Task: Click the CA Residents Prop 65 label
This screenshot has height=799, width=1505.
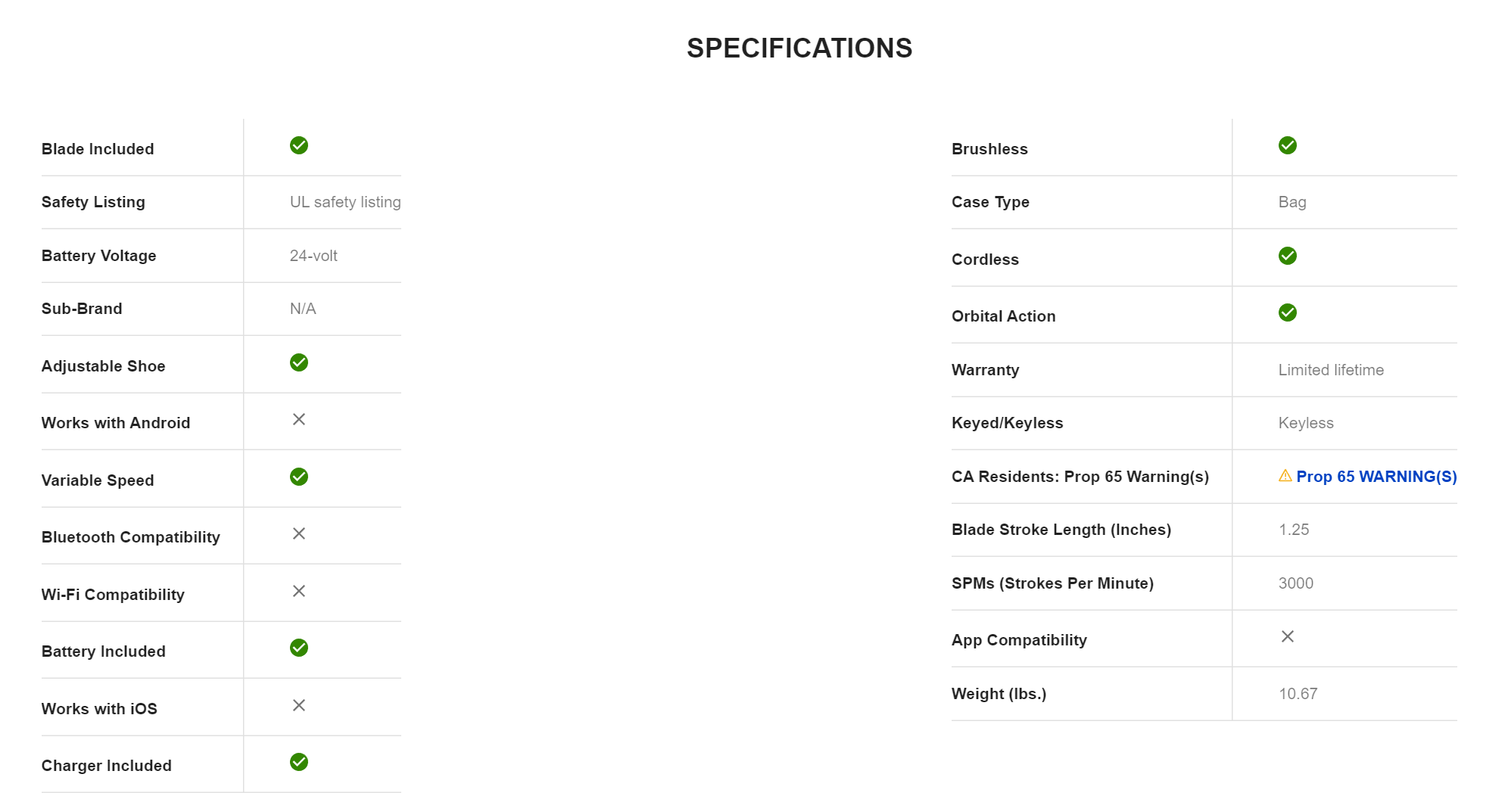Action: tap(1080, 477)
